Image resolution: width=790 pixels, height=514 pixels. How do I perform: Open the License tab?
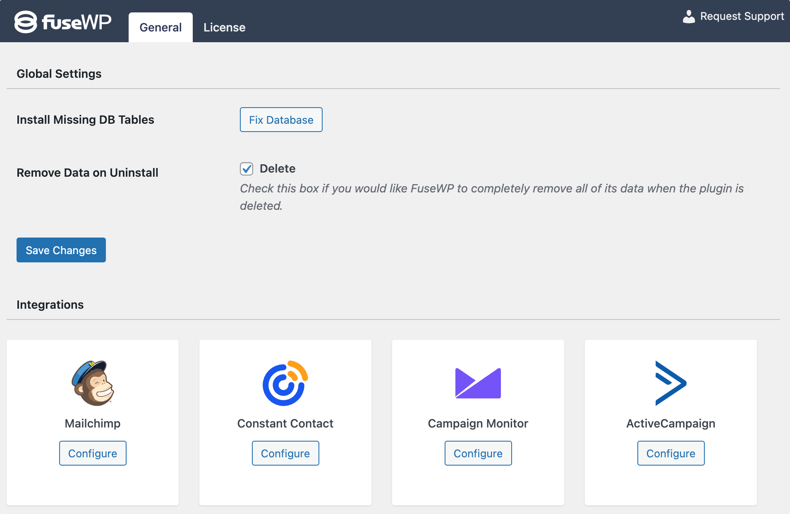click(x=225, y=27)
